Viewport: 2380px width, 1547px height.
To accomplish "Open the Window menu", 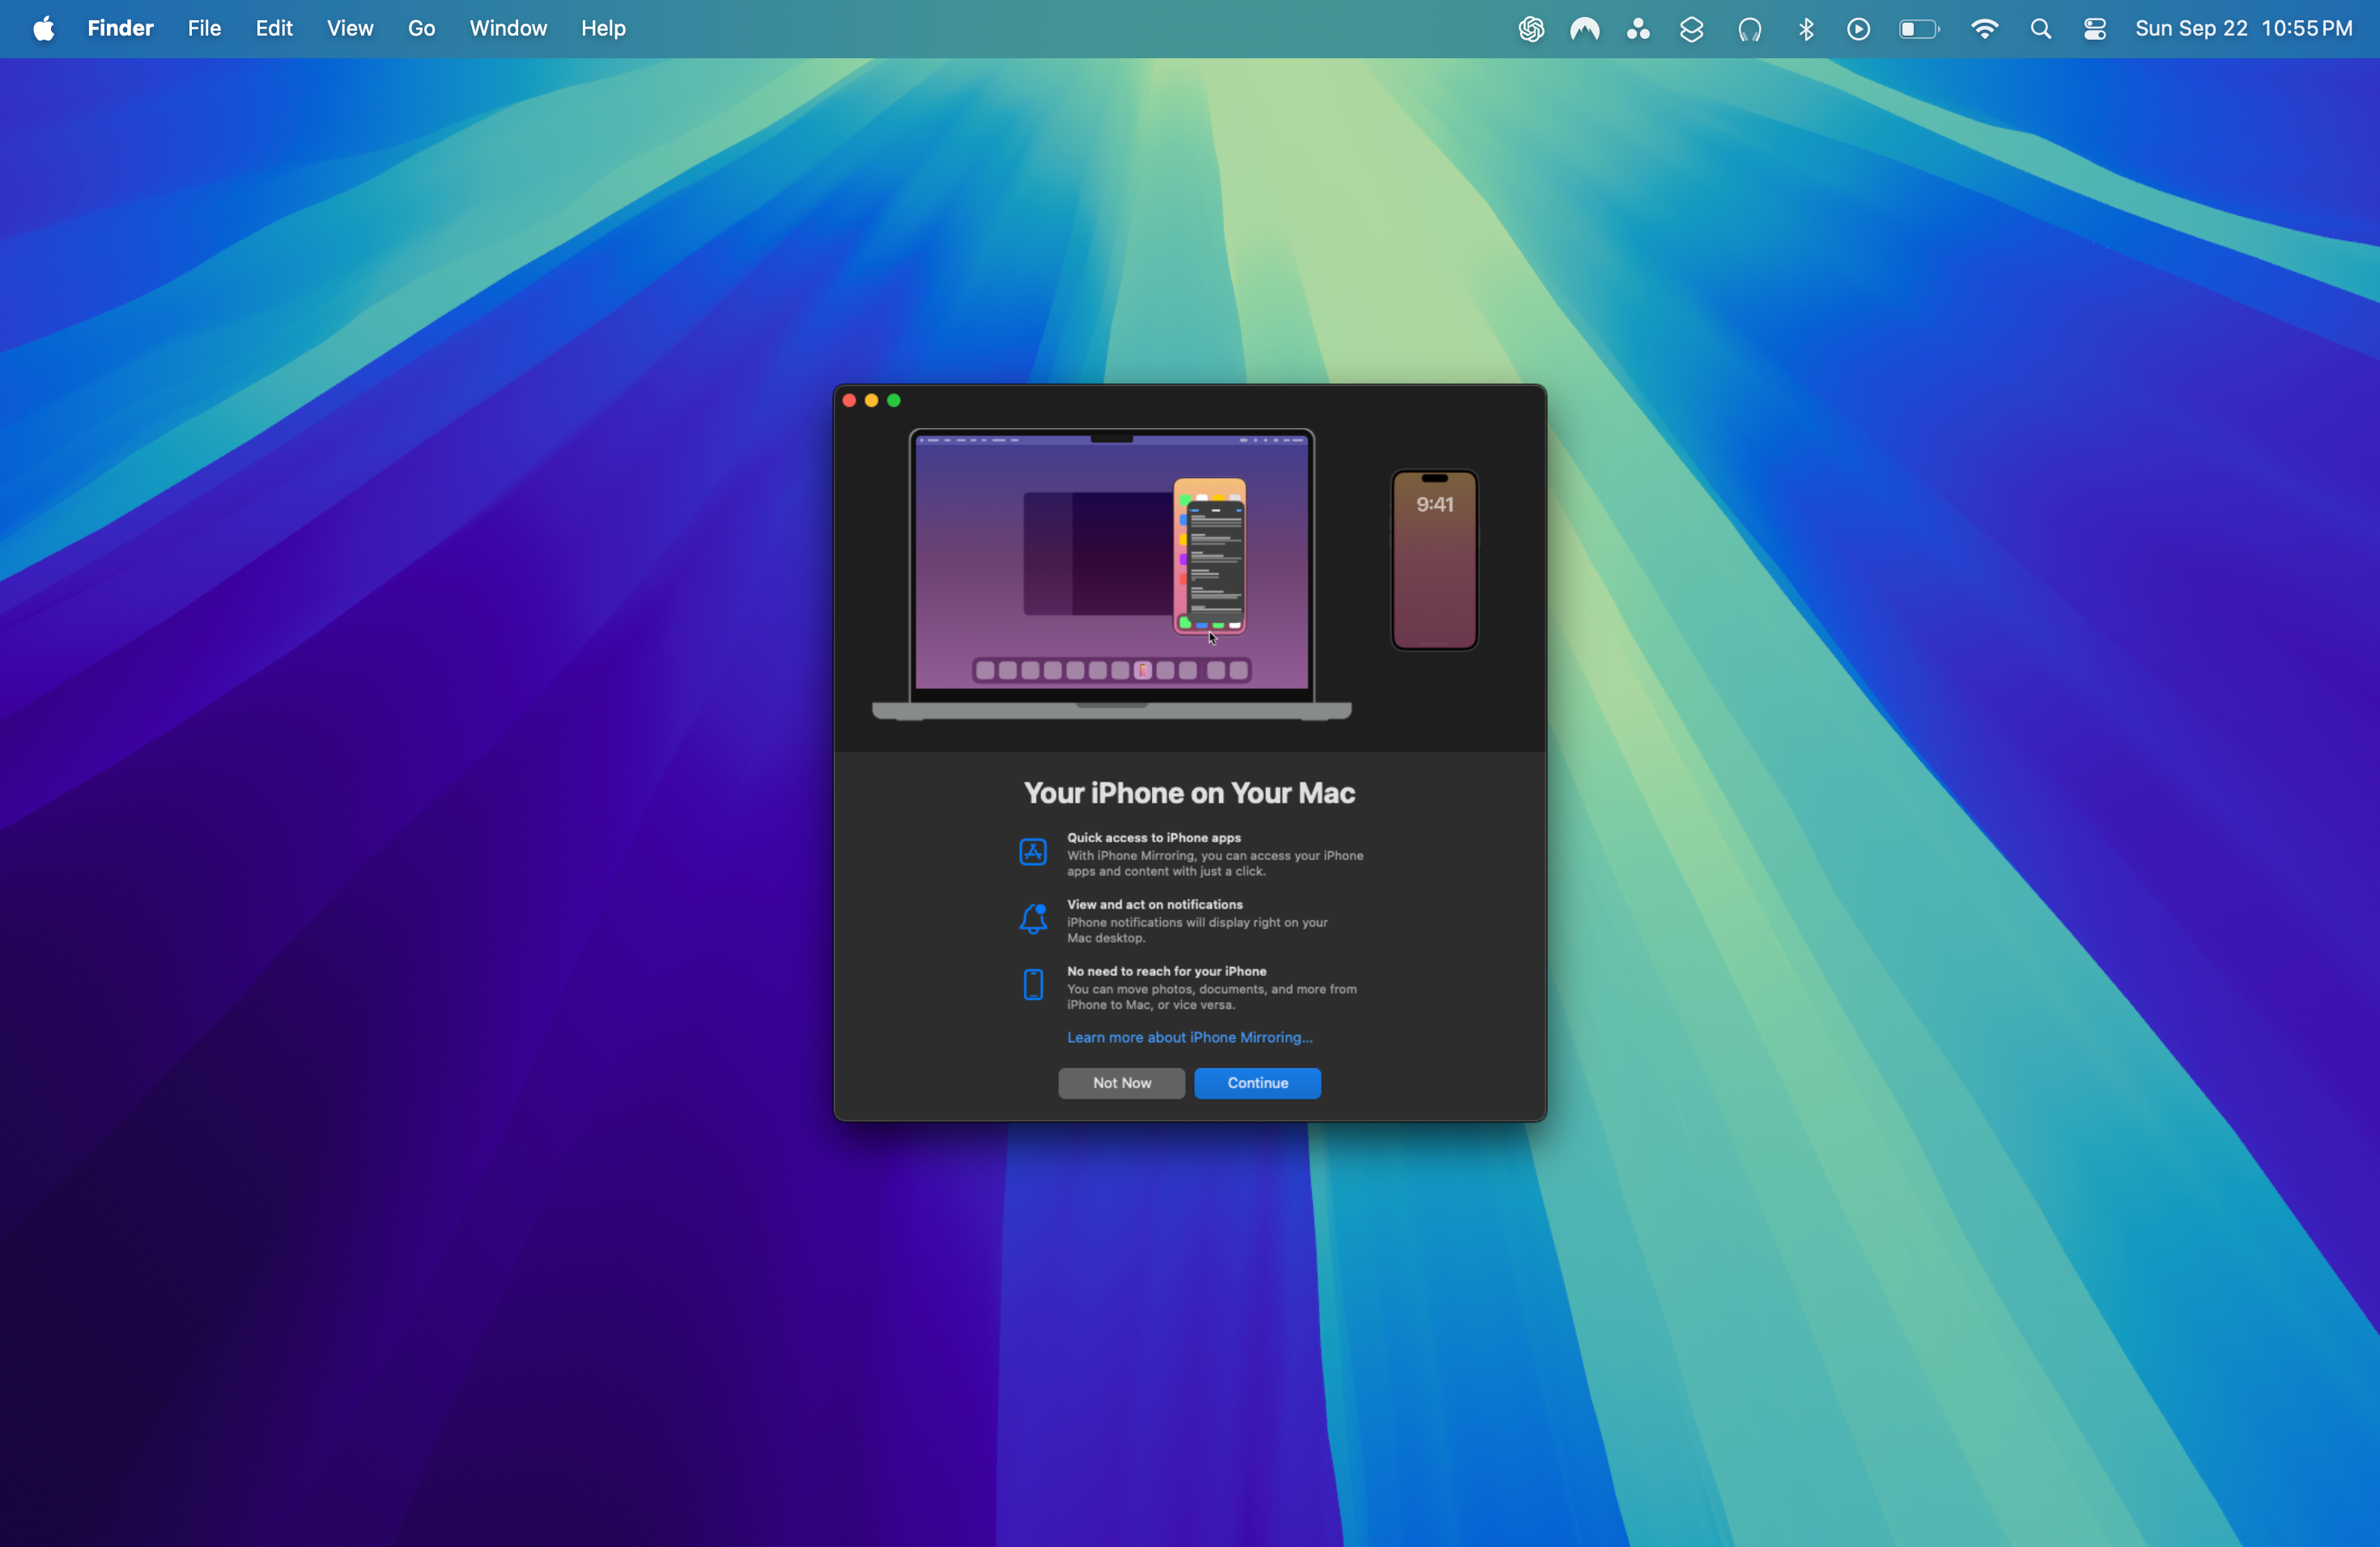I will [x=508, y=29].
